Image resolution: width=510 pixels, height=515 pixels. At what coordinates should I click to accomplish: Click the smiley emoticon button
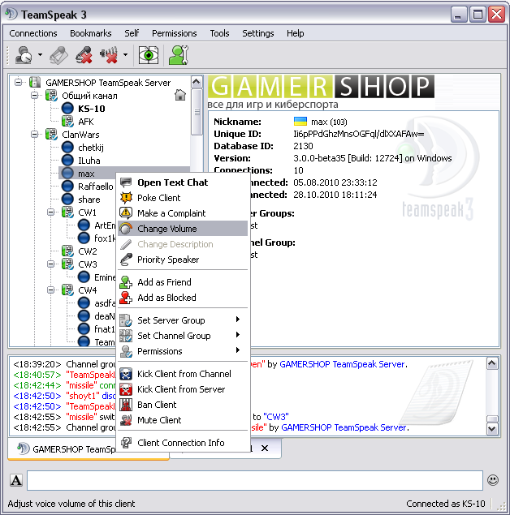pos(493,480)
